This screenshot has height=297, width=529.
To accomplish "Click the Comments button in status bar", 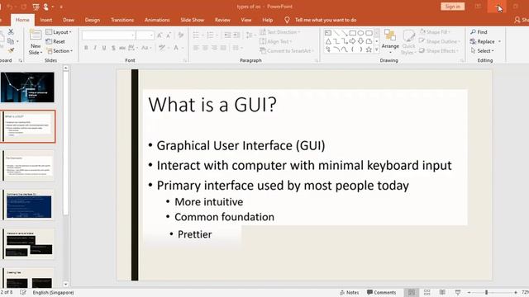I will point(381,292).
